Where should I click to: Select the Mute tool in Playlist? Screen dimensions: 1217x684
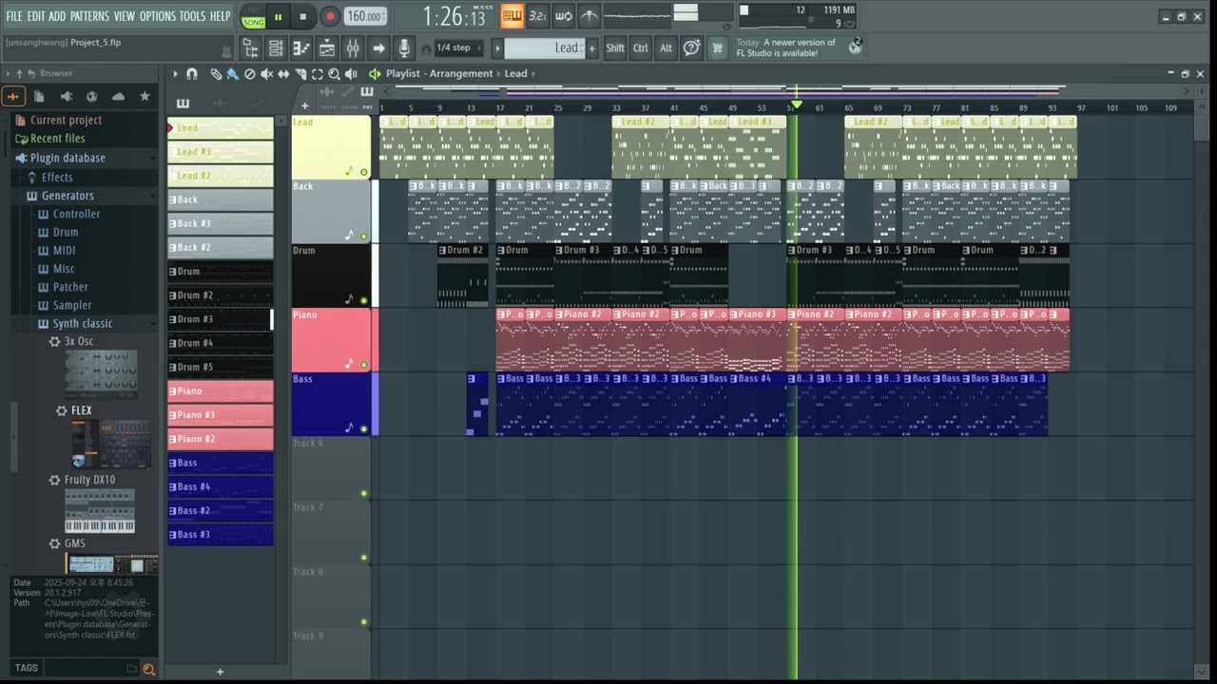point(266,73)
